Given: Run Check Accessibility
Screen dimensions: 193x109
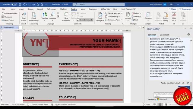Looking at the screenshot, I should tap(34, 17).
